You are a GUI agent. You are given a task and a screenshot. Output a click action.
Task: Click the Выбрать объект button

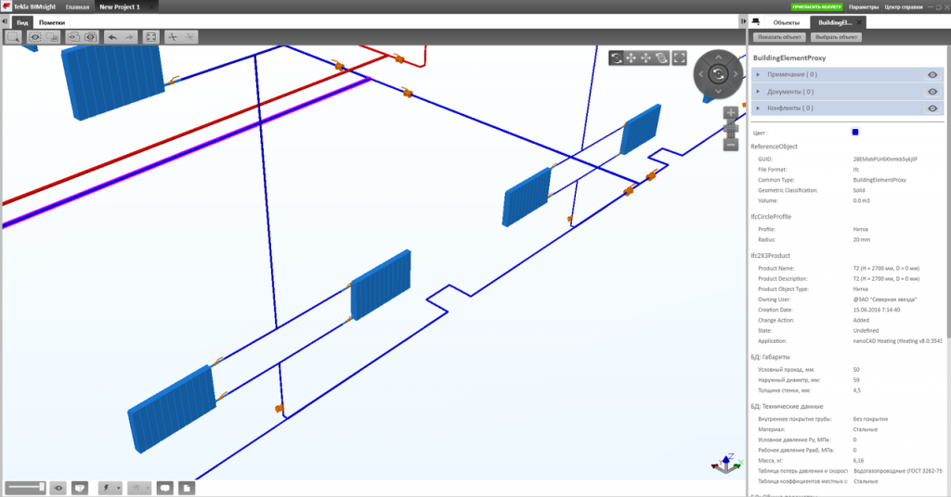[836, 37]
